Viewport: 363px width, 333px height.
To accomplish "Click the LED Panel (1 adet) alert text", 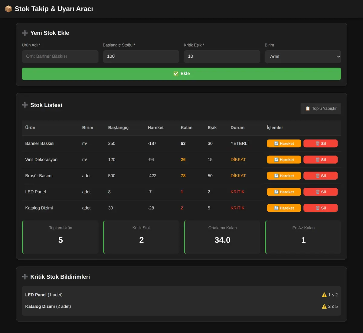I will pos(44,295).
